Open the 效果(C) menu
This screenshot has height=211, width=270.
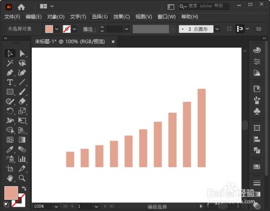pos(122,17)
